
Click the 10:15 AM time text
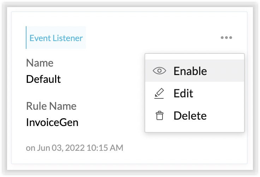[x=105, y=148]
